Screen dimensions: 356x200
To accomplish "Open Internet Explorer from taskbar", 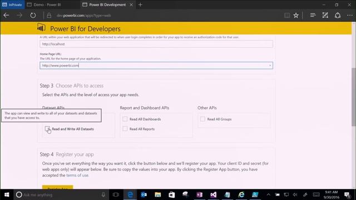I will click(x=241, y=194).
